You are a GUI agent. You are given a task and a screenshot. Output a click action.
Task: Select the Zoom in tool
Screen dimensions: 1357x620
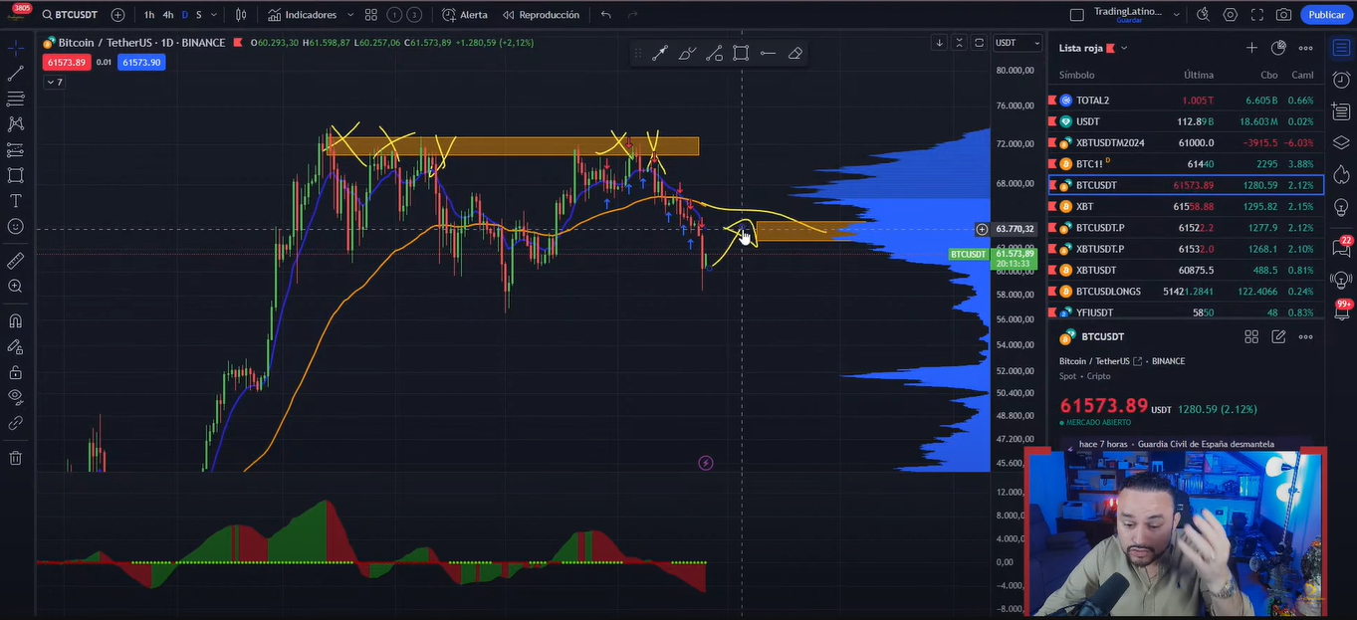16,287
